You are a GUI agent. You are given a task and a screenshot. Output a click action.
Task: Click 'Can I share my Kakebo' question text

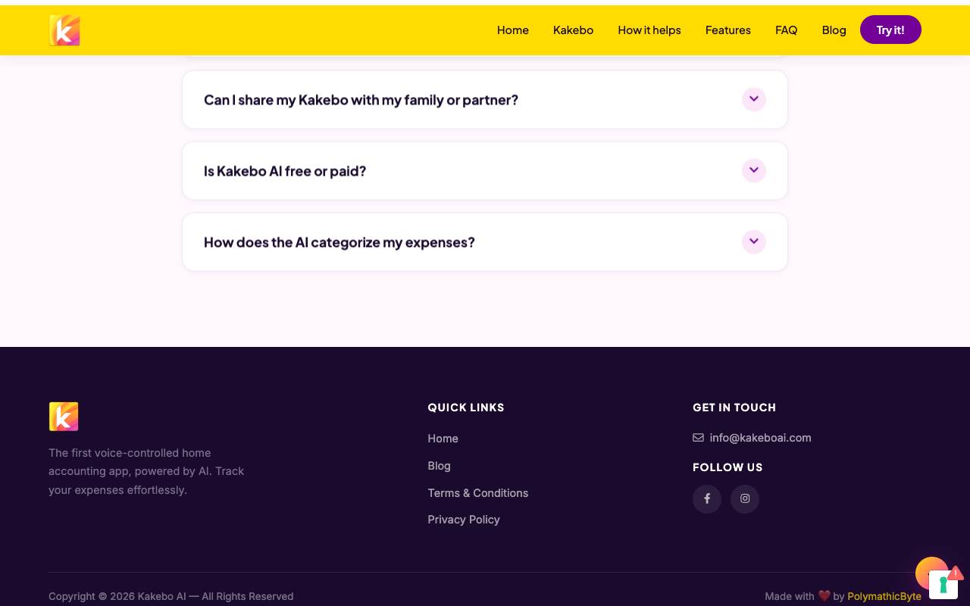[361, 100]
